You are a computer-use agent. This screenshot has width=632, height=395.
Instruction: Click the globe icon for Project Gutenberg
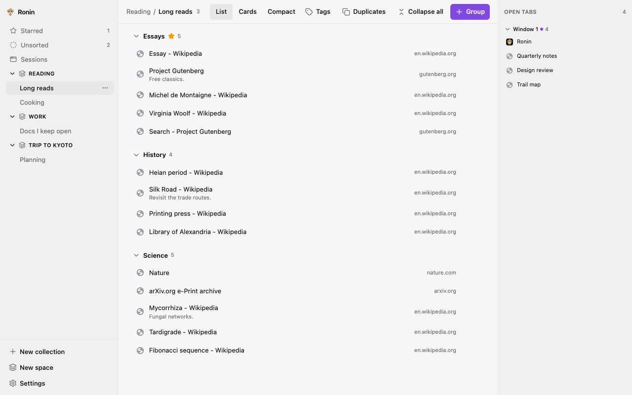[140, 74]
